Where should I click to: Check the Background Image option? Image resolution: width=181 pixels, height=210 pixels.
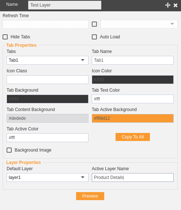pos(9,150)
